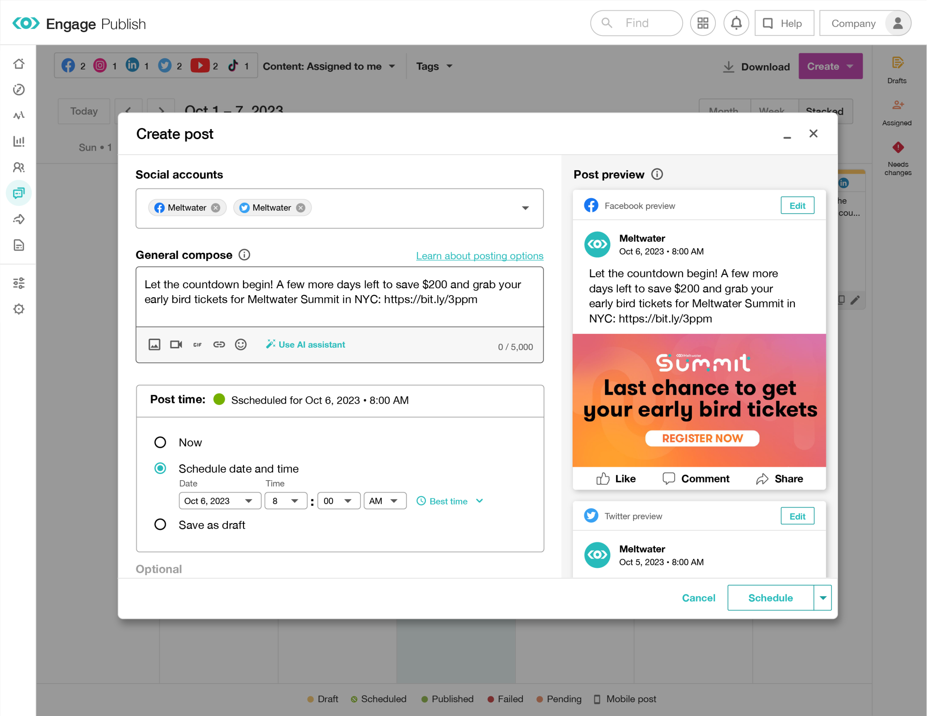
Task: Remove the Facebook Meltwater account chip
Action: [215, 208]
